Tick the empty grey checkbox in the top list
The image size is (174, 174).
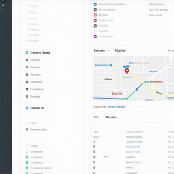95,31
